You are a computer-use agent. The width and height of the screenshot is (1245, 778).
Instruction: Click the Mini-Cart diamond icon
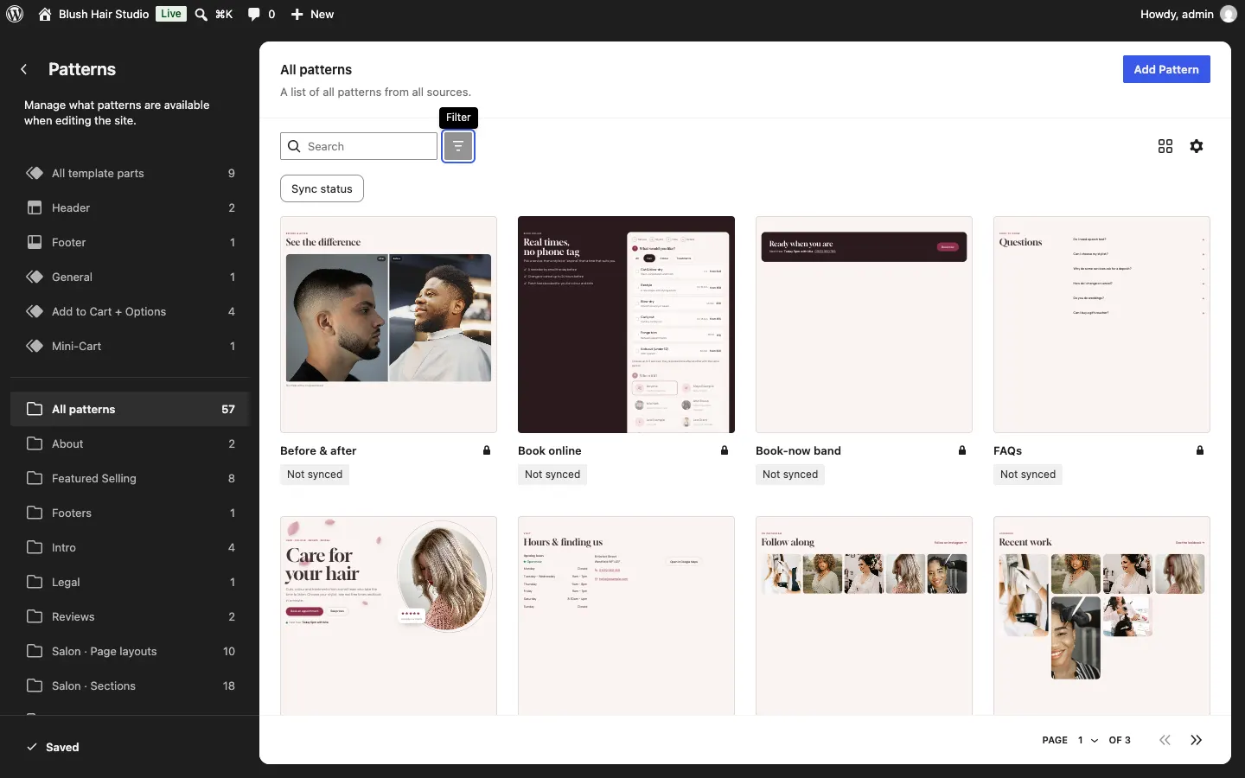(x=35, y=346)
